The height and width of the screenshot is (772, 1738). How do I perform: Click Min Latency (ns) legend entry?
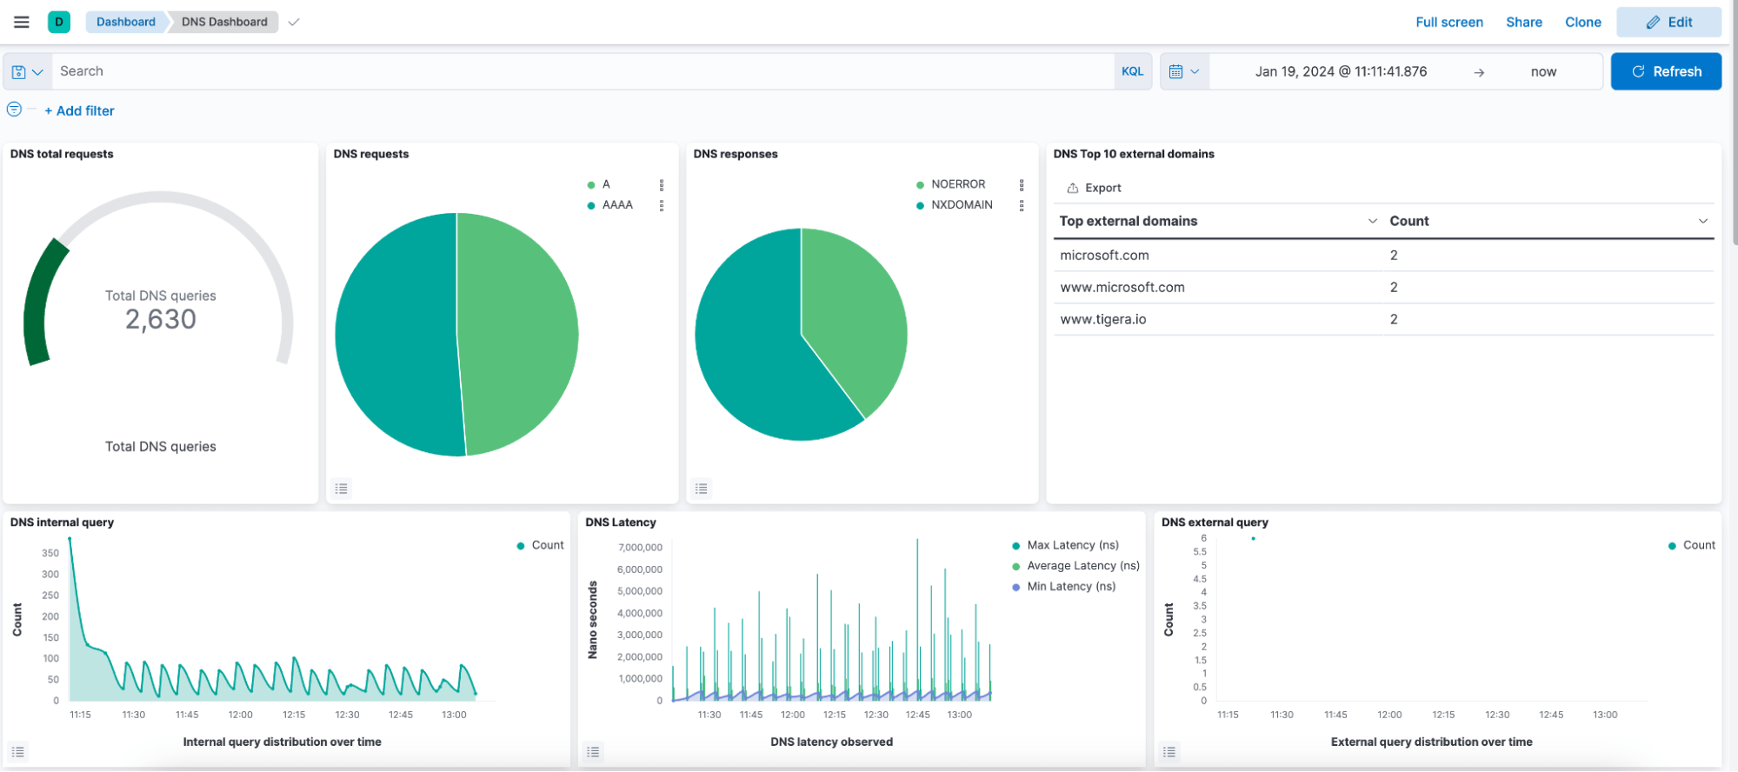1063,587
